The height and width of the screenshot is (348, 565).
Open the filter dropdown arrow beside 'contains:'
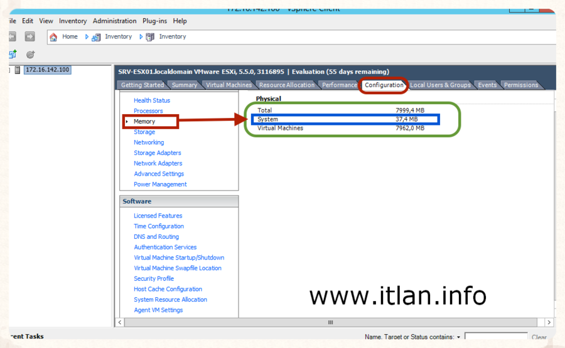pos(459,337)
